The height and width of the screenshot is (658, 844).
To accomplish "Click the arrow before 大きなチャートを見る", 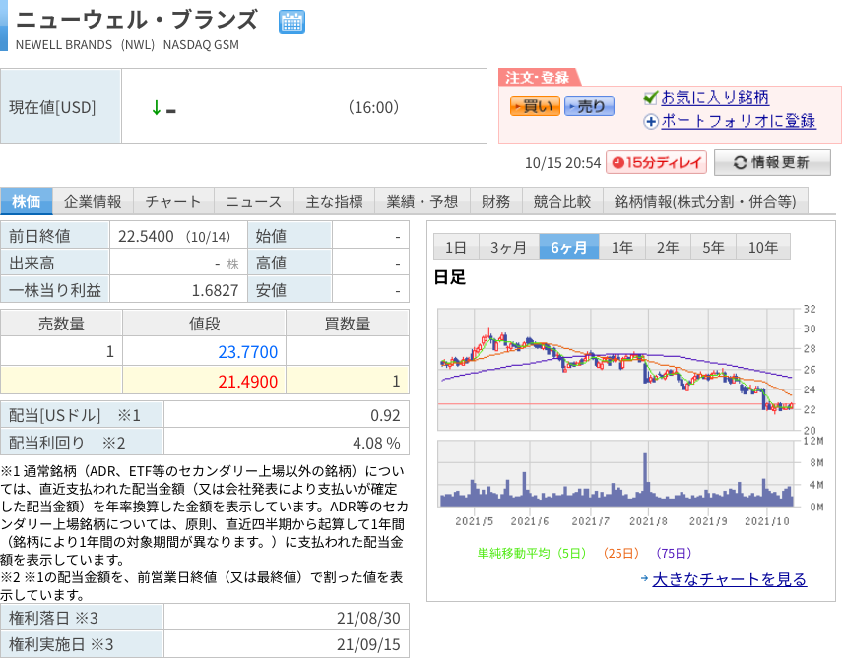I will pos(644,579).
